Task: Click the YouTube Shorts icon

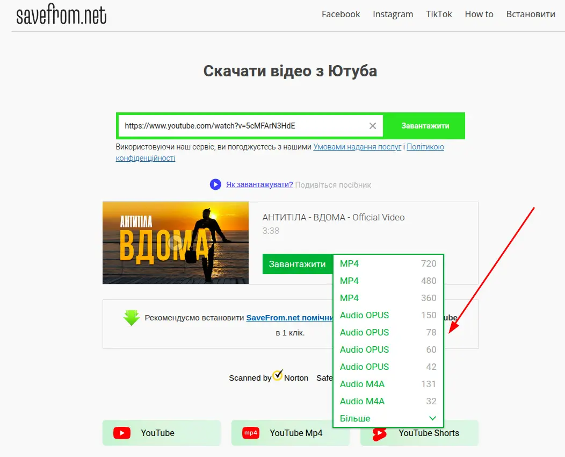Action: pyautogui.click(x=379, y=434)
